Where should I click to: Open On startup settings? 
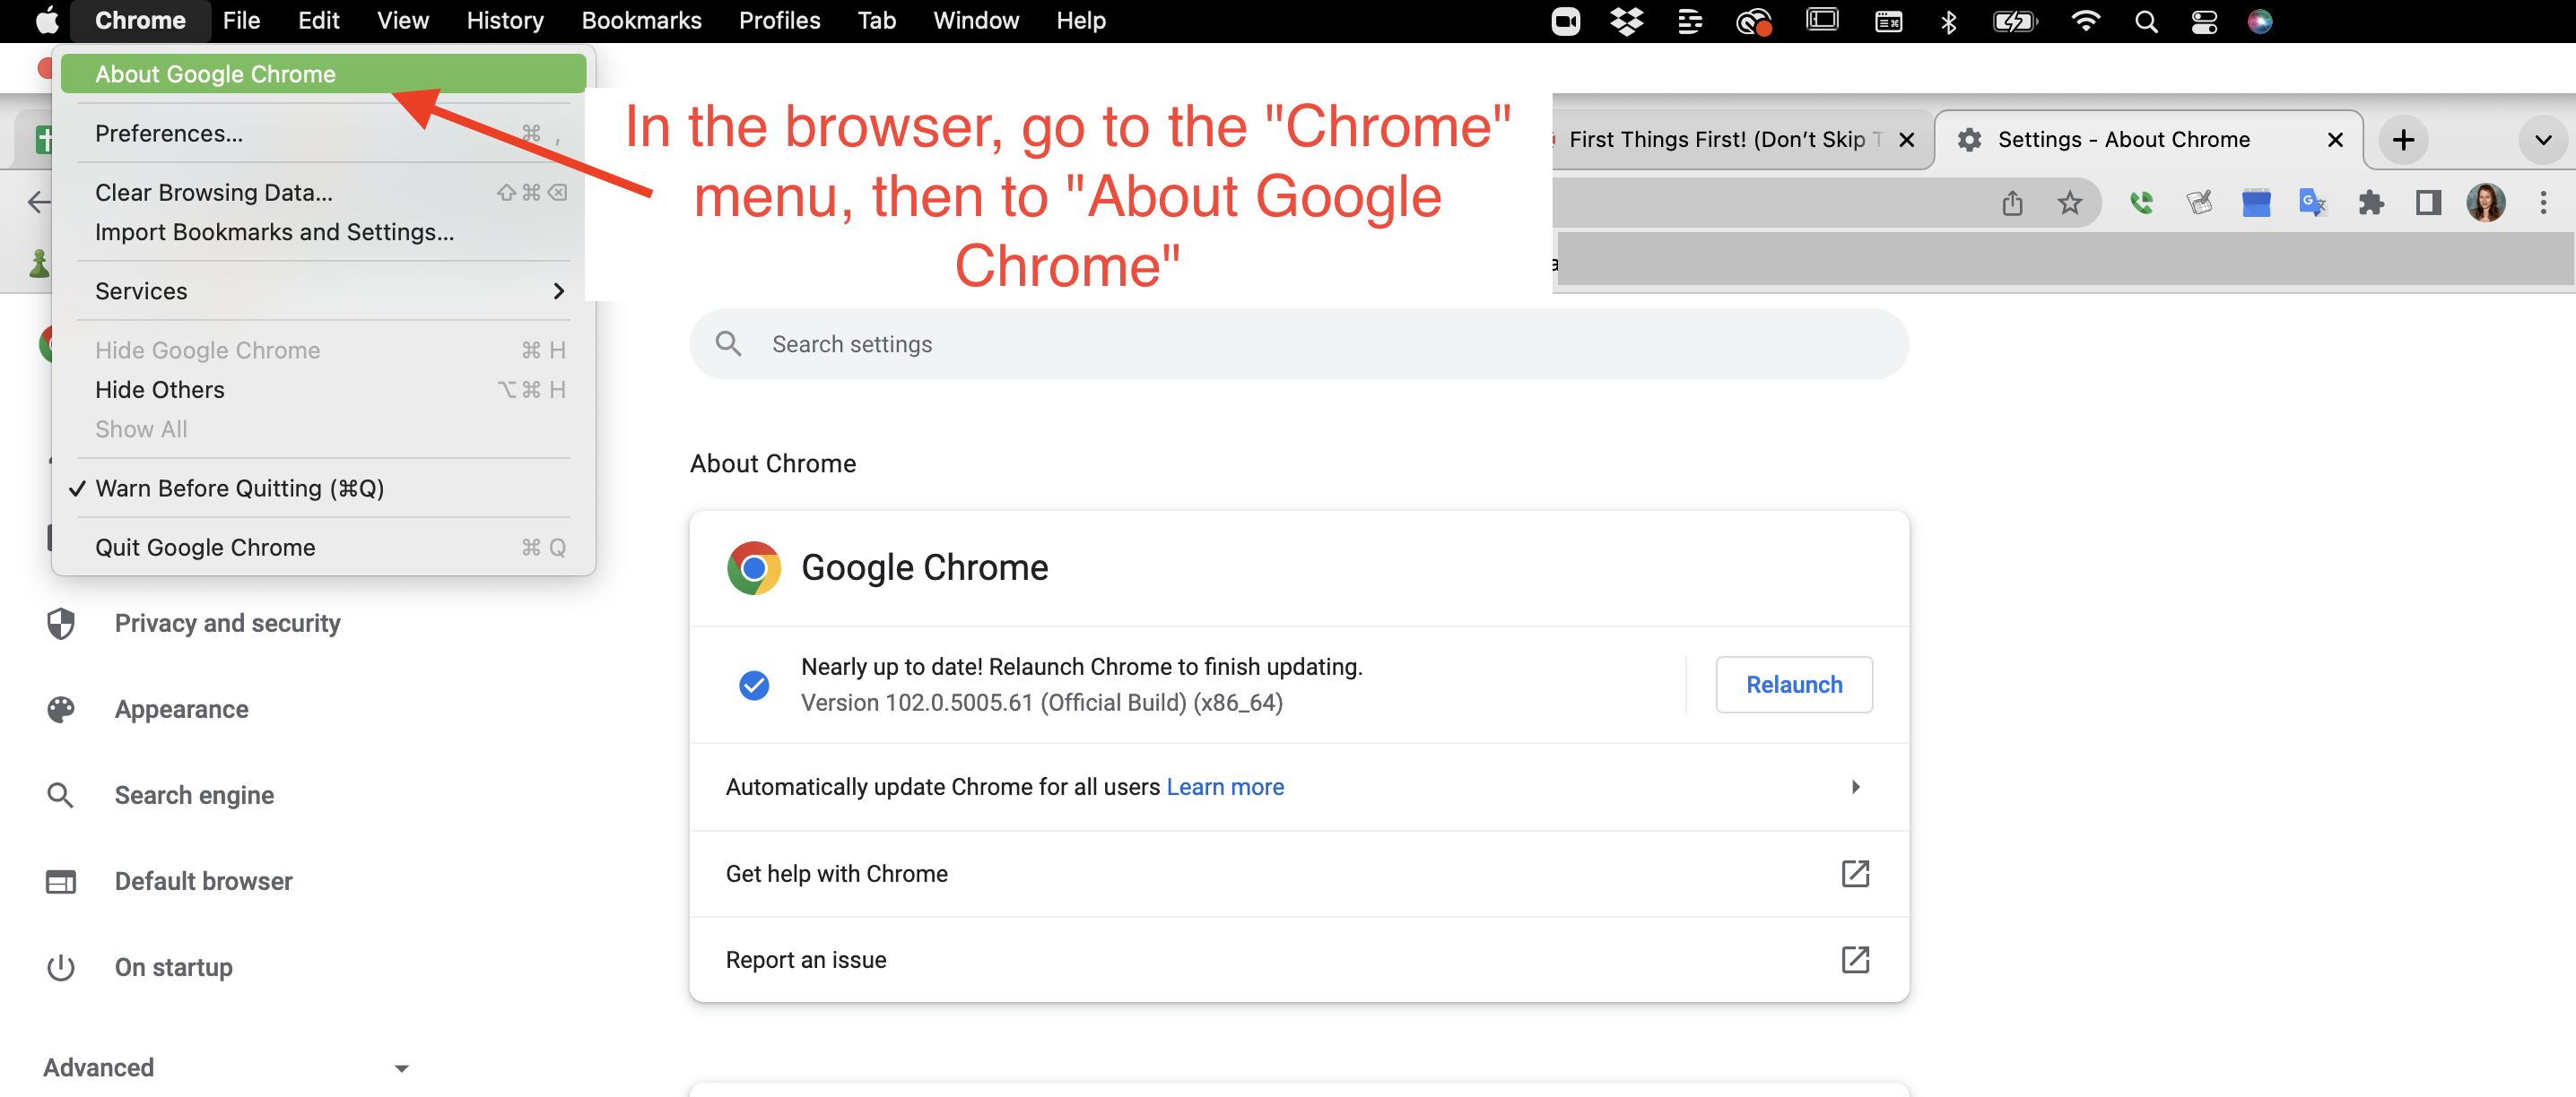point(172,966)
